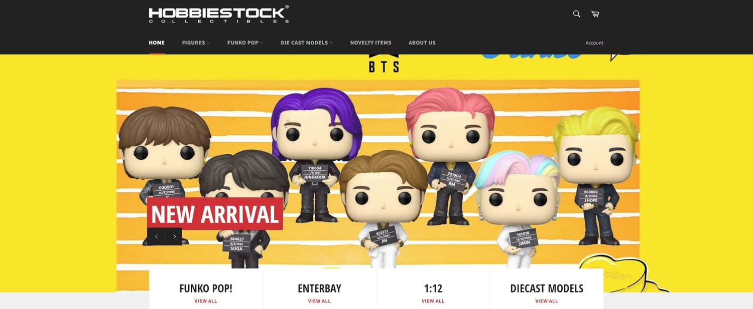Click the Enterbay category heading
The height and width of the screenshot is (309, 753).
tap(319, 288)
